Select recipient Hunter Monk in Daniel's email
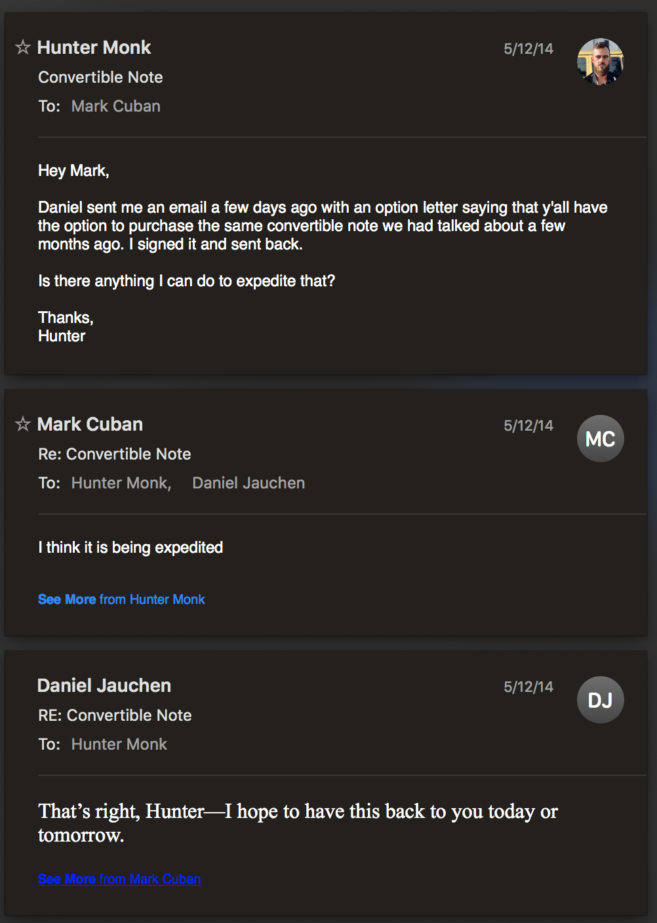This screenshot has width=657, height=923. point(119,744)
